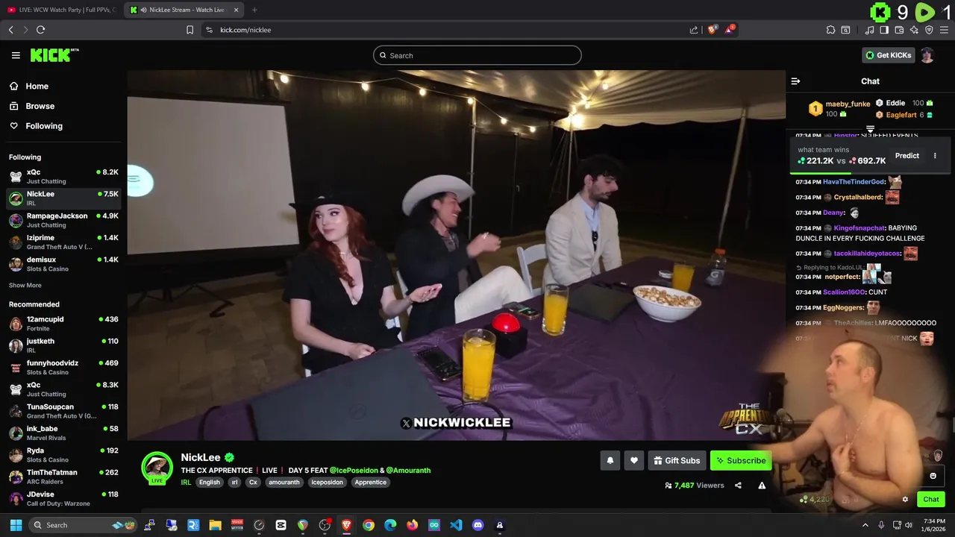
Task: Collapse the chat panel arrow icon
Action: point(795,81)
